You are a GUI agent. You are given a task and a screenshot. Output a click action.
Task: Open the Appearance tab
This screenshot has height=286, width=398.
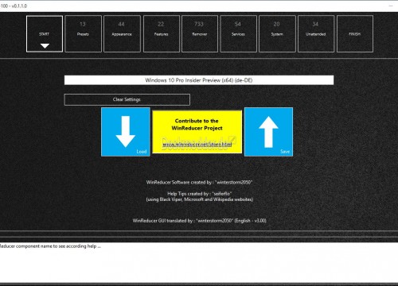pyautogui.click(x=122, y=33)
